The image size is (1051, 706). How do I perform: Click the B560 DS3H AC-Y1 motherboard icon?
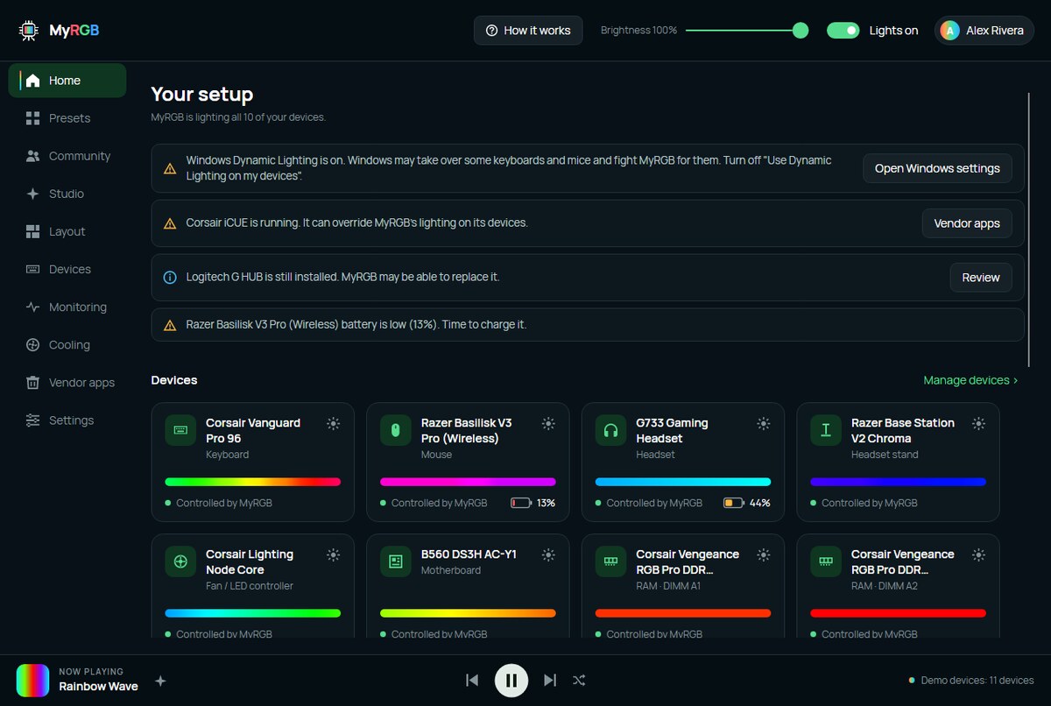pos(395,561)
